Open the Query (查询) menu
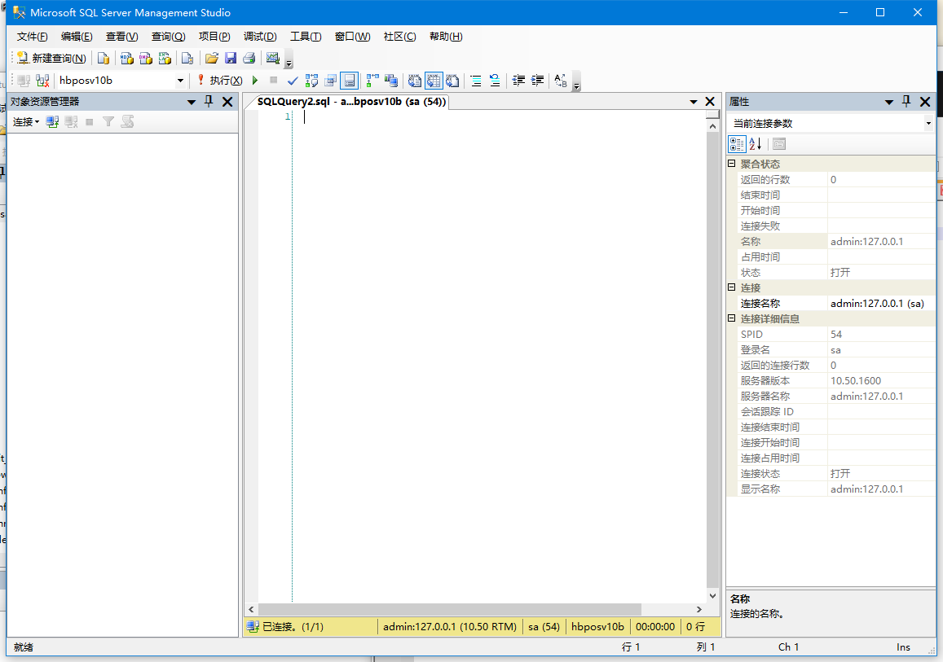Screen dimensions: 943x662 pyautogui.click(x=168, y=37)
